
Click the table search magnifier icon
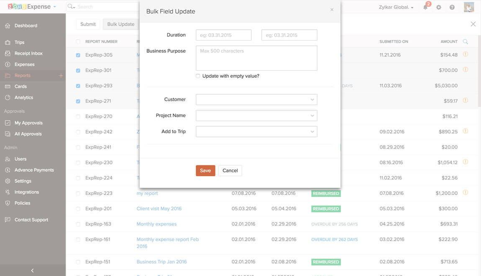pyautogui.click(x=466, y=42)
